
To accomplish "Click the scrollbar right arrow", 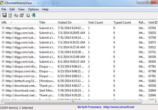I will pyautogui.click(x=156, y=102).
